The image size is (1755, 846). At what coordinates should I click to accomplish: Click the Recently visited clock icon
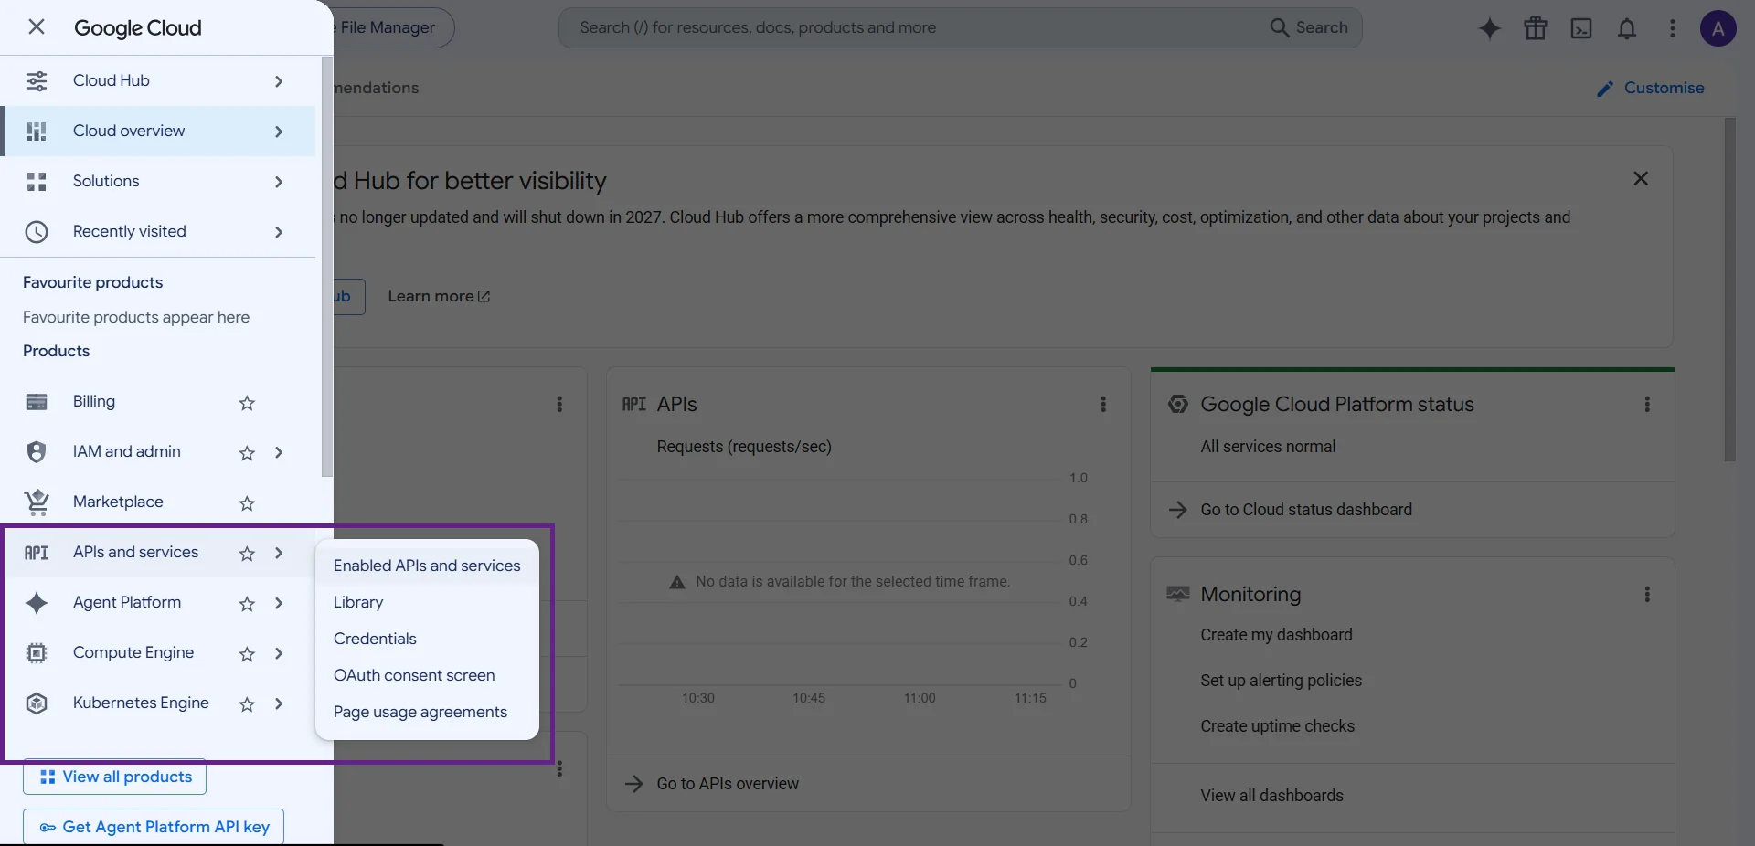click(x=37, y=231)
